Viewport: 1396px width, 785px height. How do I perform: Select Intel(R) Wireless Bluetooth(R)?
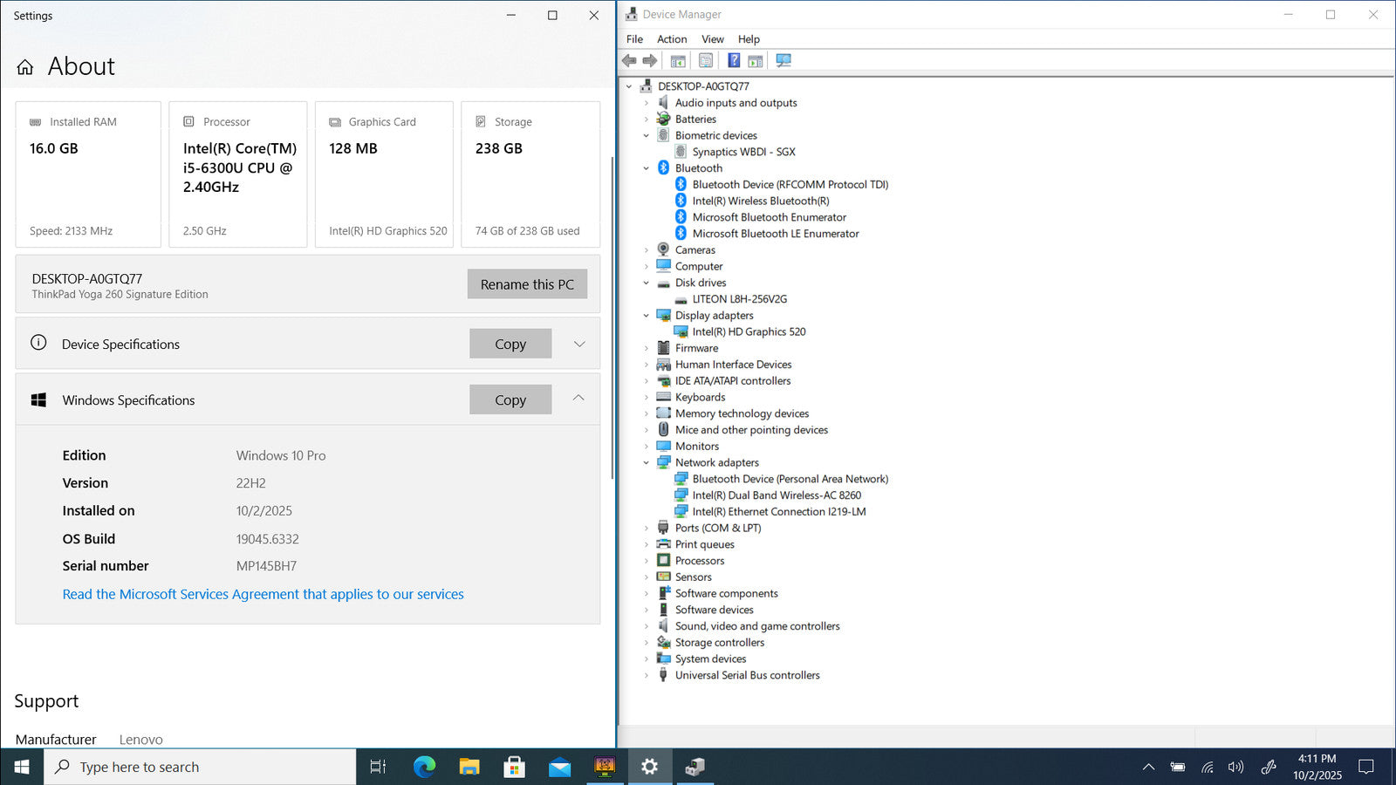(x=761, y=201)
